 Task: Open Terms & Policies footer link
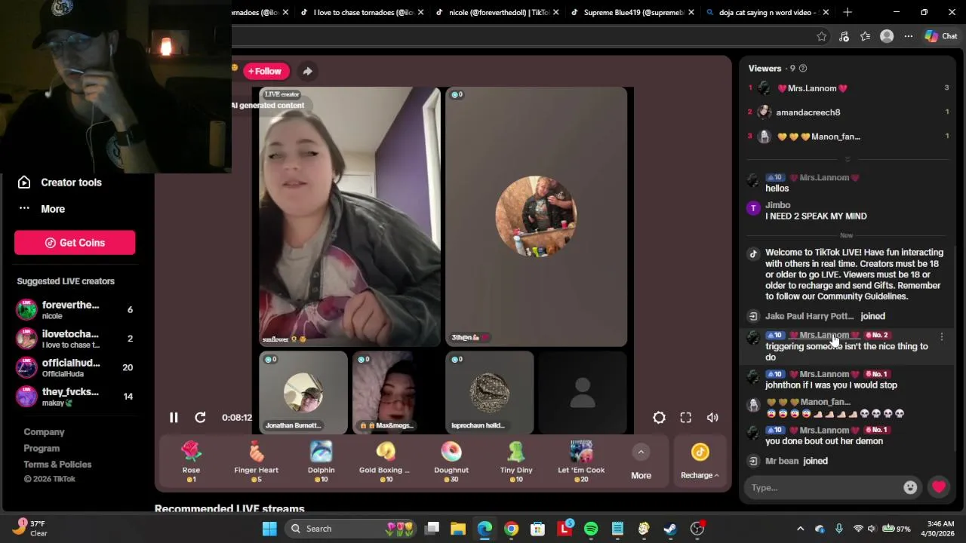coord(57,465)
